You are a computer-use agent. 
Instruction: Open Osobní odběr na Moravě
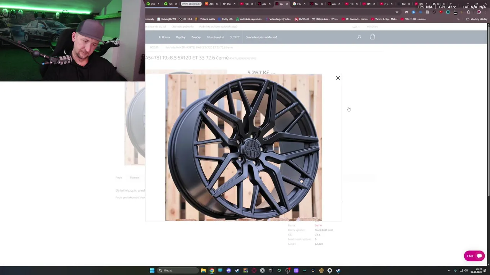click(261, 37)
